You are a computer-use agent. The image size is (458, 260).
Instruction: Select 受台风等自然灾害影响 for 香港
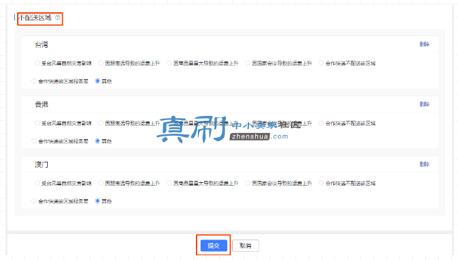point(37,124)
